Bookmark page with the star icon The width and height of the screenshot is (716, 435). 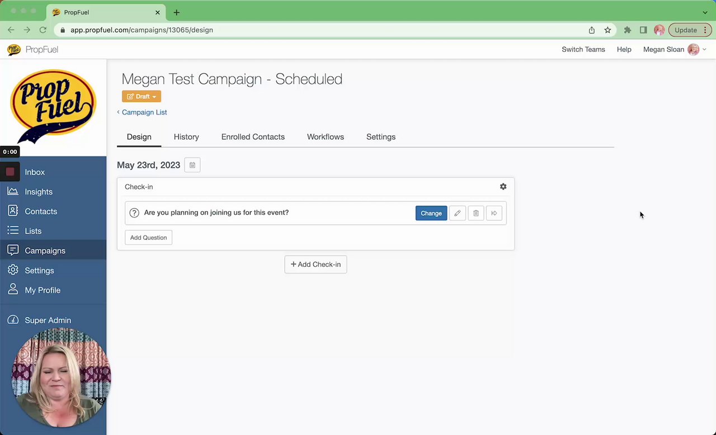coord(607,30)
